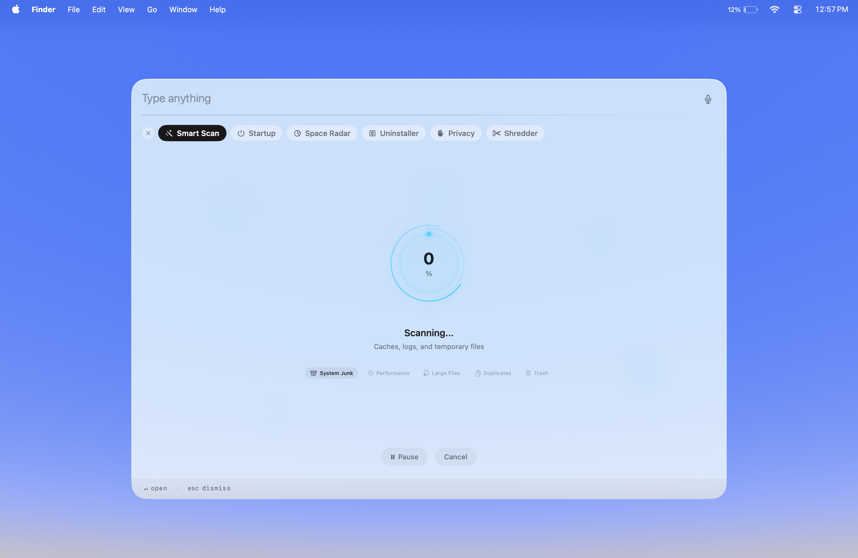This screenshot has height=558, width=858.
Task: Dismiss the mode chips with the X button
Action: [148, 133]
